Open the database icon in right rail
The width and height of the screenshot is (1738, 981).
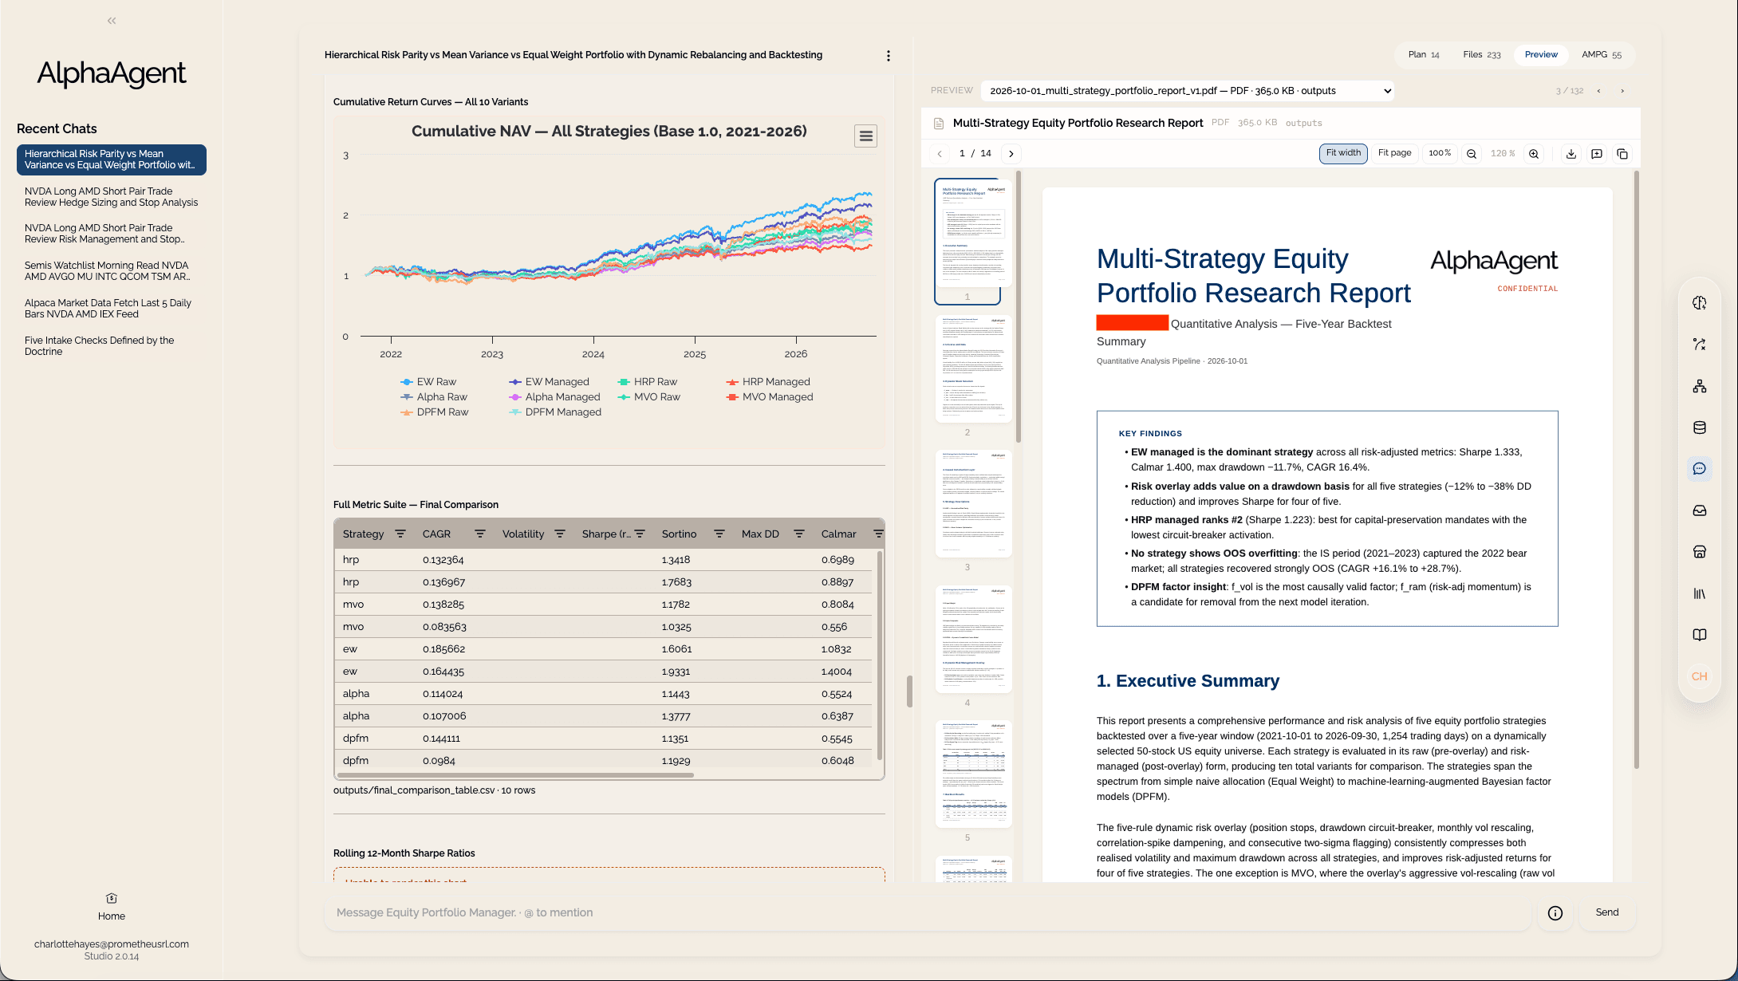1699,427
